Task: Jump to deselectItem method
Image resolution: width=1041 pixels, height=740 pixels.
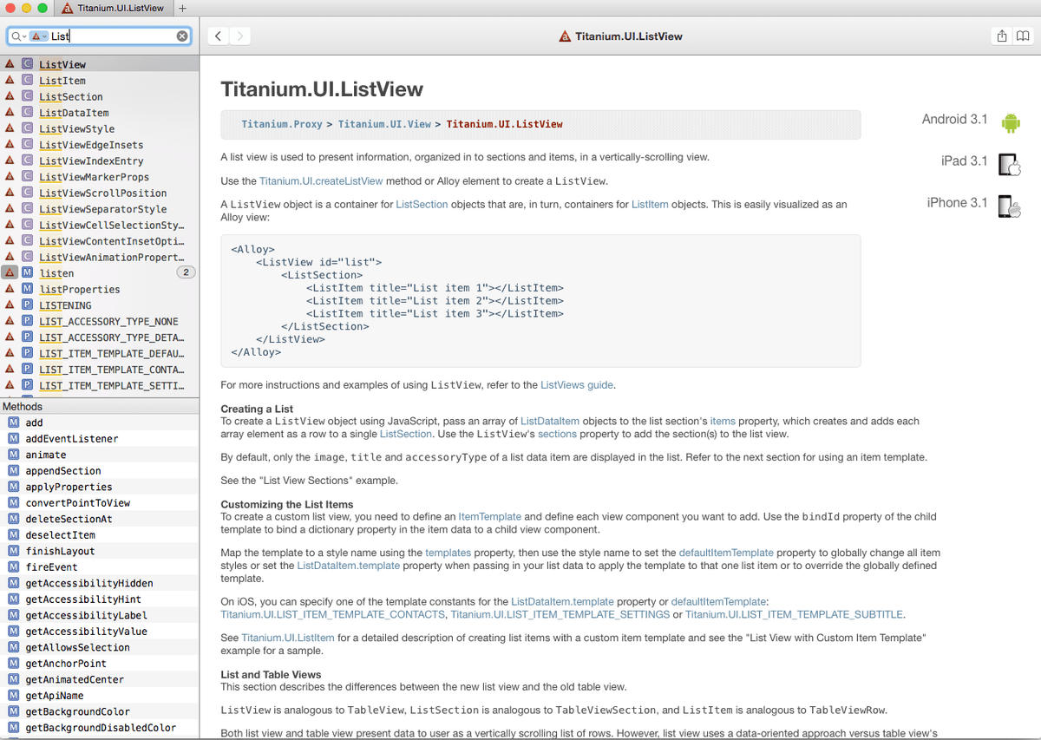Action: (100, 534)
